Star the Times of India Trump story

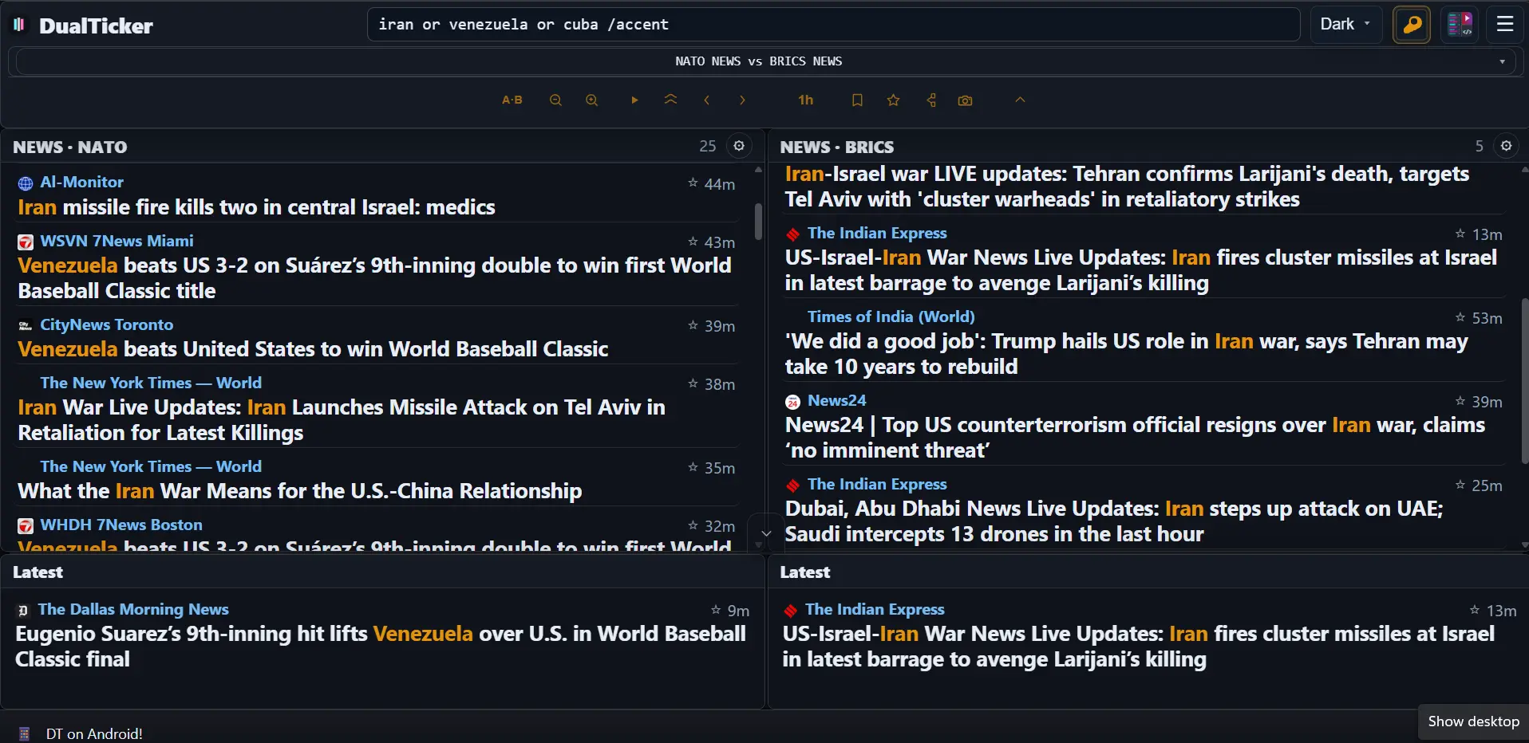tap(1460, 316)
